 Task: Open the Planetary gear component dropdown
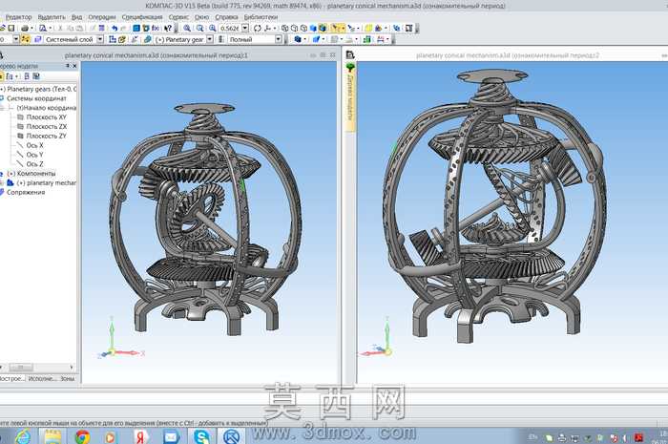click(210, 39)
